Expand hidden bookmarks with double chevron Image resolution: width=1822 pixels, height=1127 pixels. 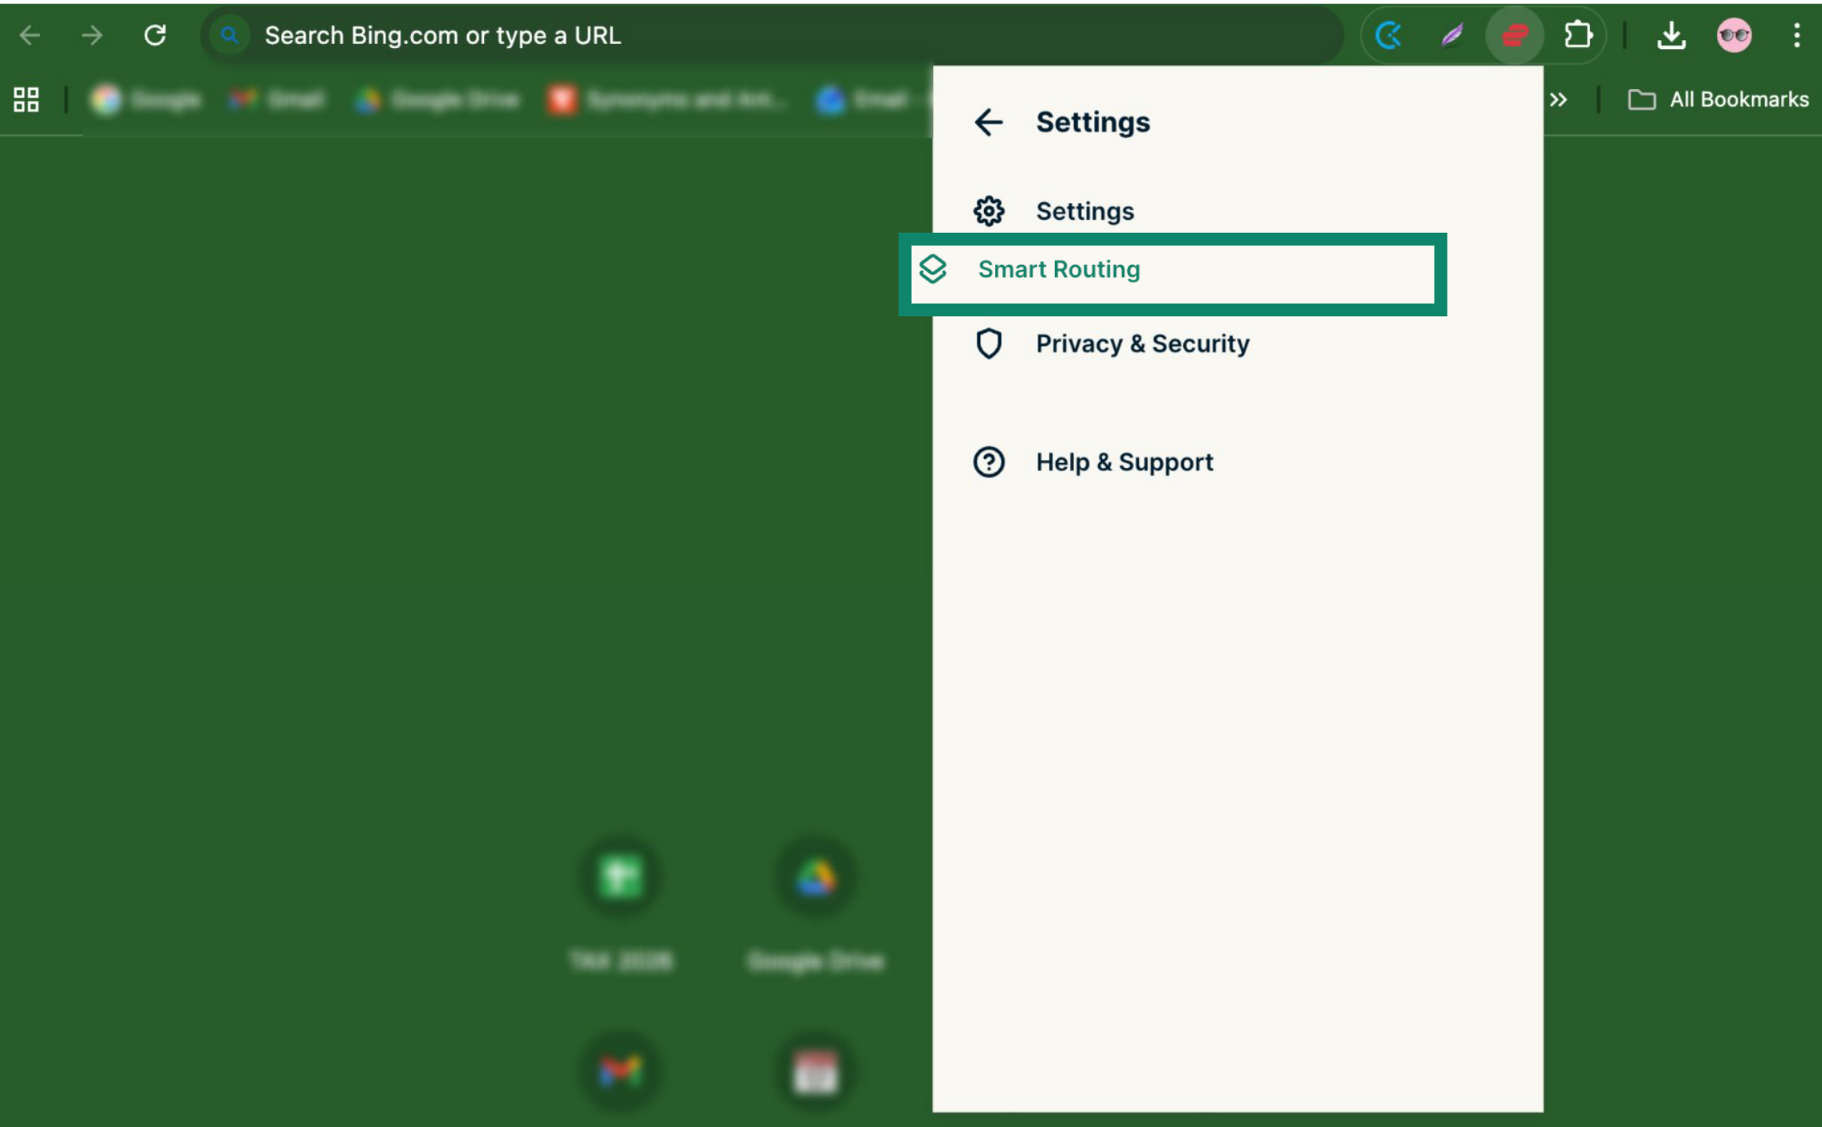tap(1558, 99)
